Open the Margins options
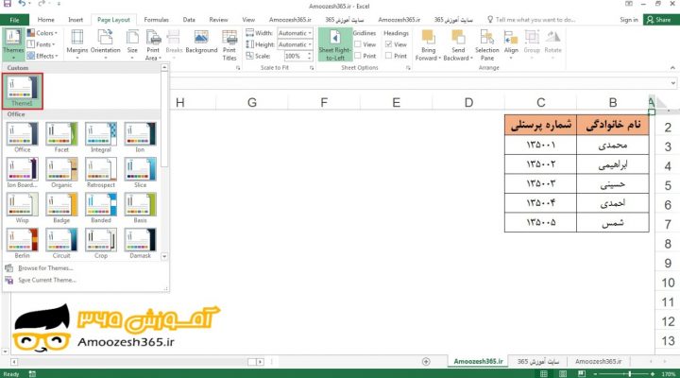The width and height of the screenshot is (680, 378). pyautogui.click(x=77, y=44)
